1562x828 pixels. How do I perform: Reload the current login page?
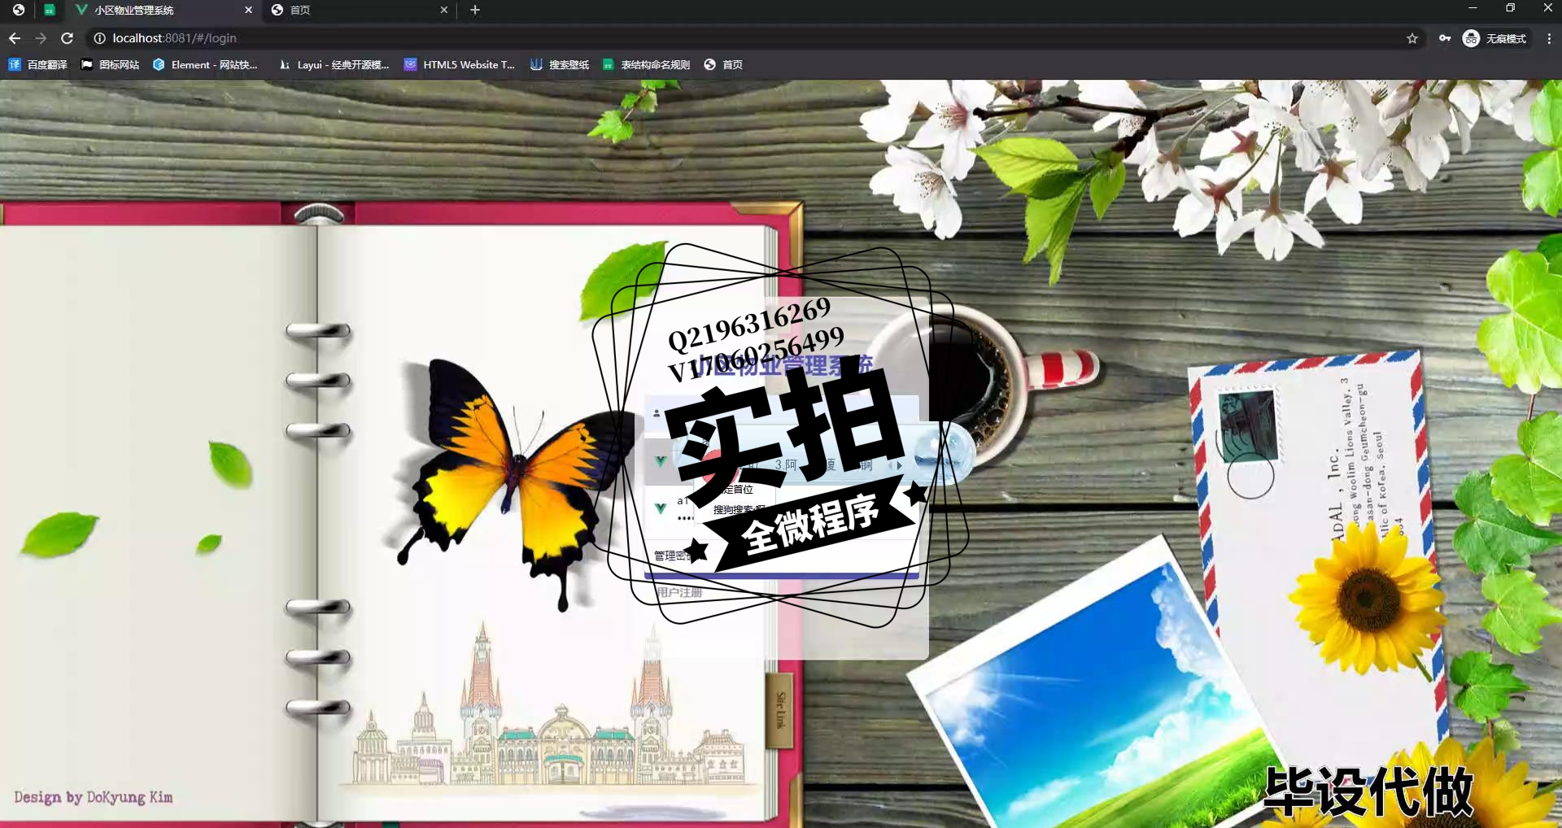click(68, 38)
